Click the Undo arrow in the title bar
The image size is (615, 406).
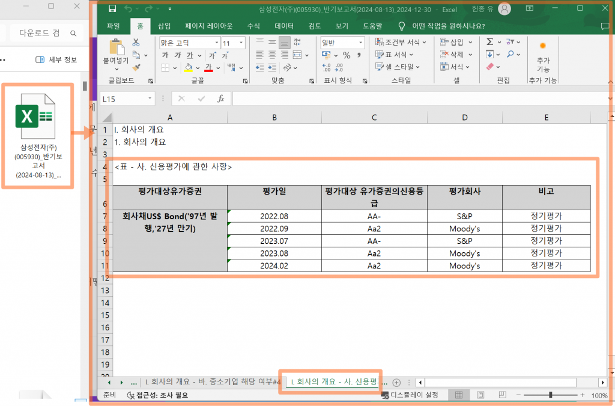tap(128, 8)
